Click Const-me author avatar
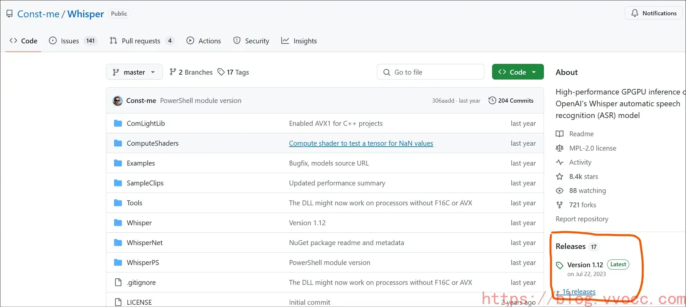Screen dimensions: 686x307 tap(118, 101)
